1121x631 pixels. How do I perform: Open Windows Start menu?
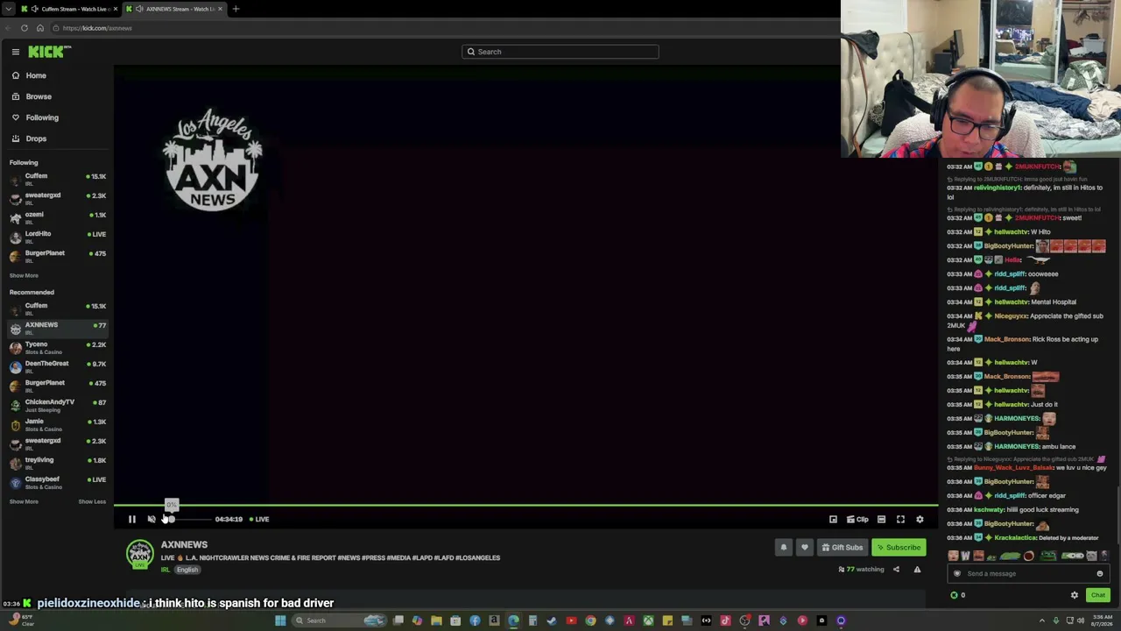[280, 620]
